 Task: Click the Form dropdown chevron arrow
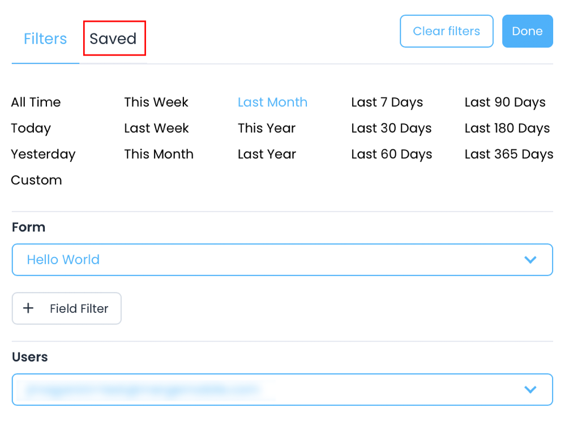coord(530,260)
